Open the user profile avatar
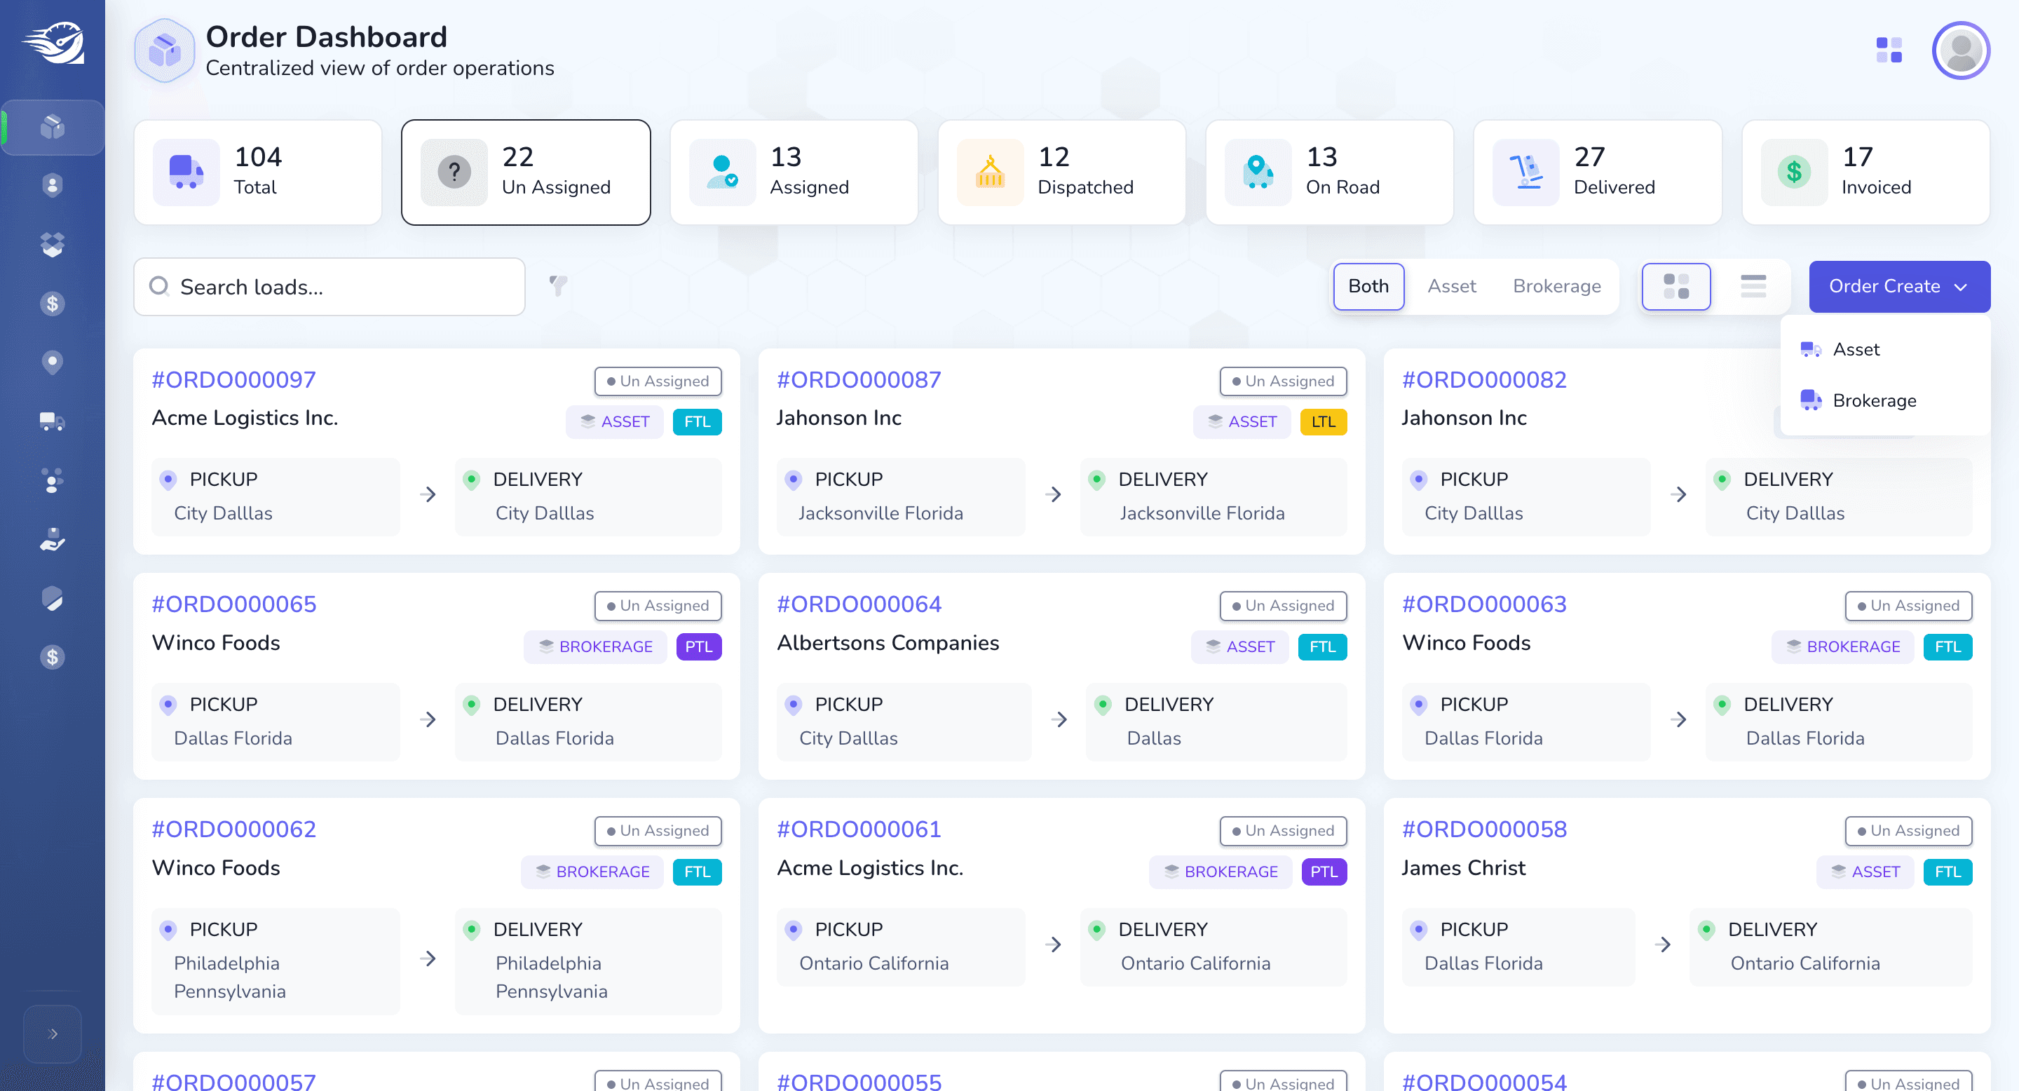 pyautogui.click(x=1961, y=50)
